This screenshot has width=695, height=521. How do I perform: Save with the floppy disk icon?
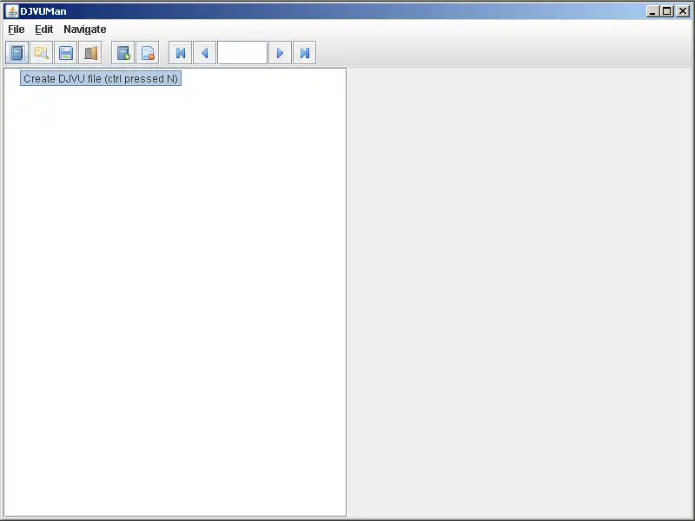pos(66,53)
